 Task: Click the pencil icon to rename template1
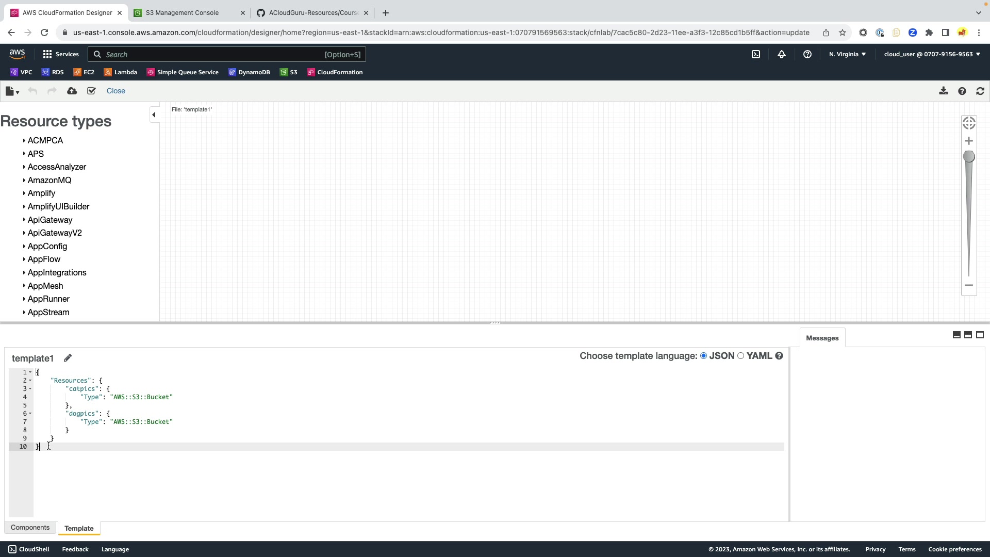[68, 358]
